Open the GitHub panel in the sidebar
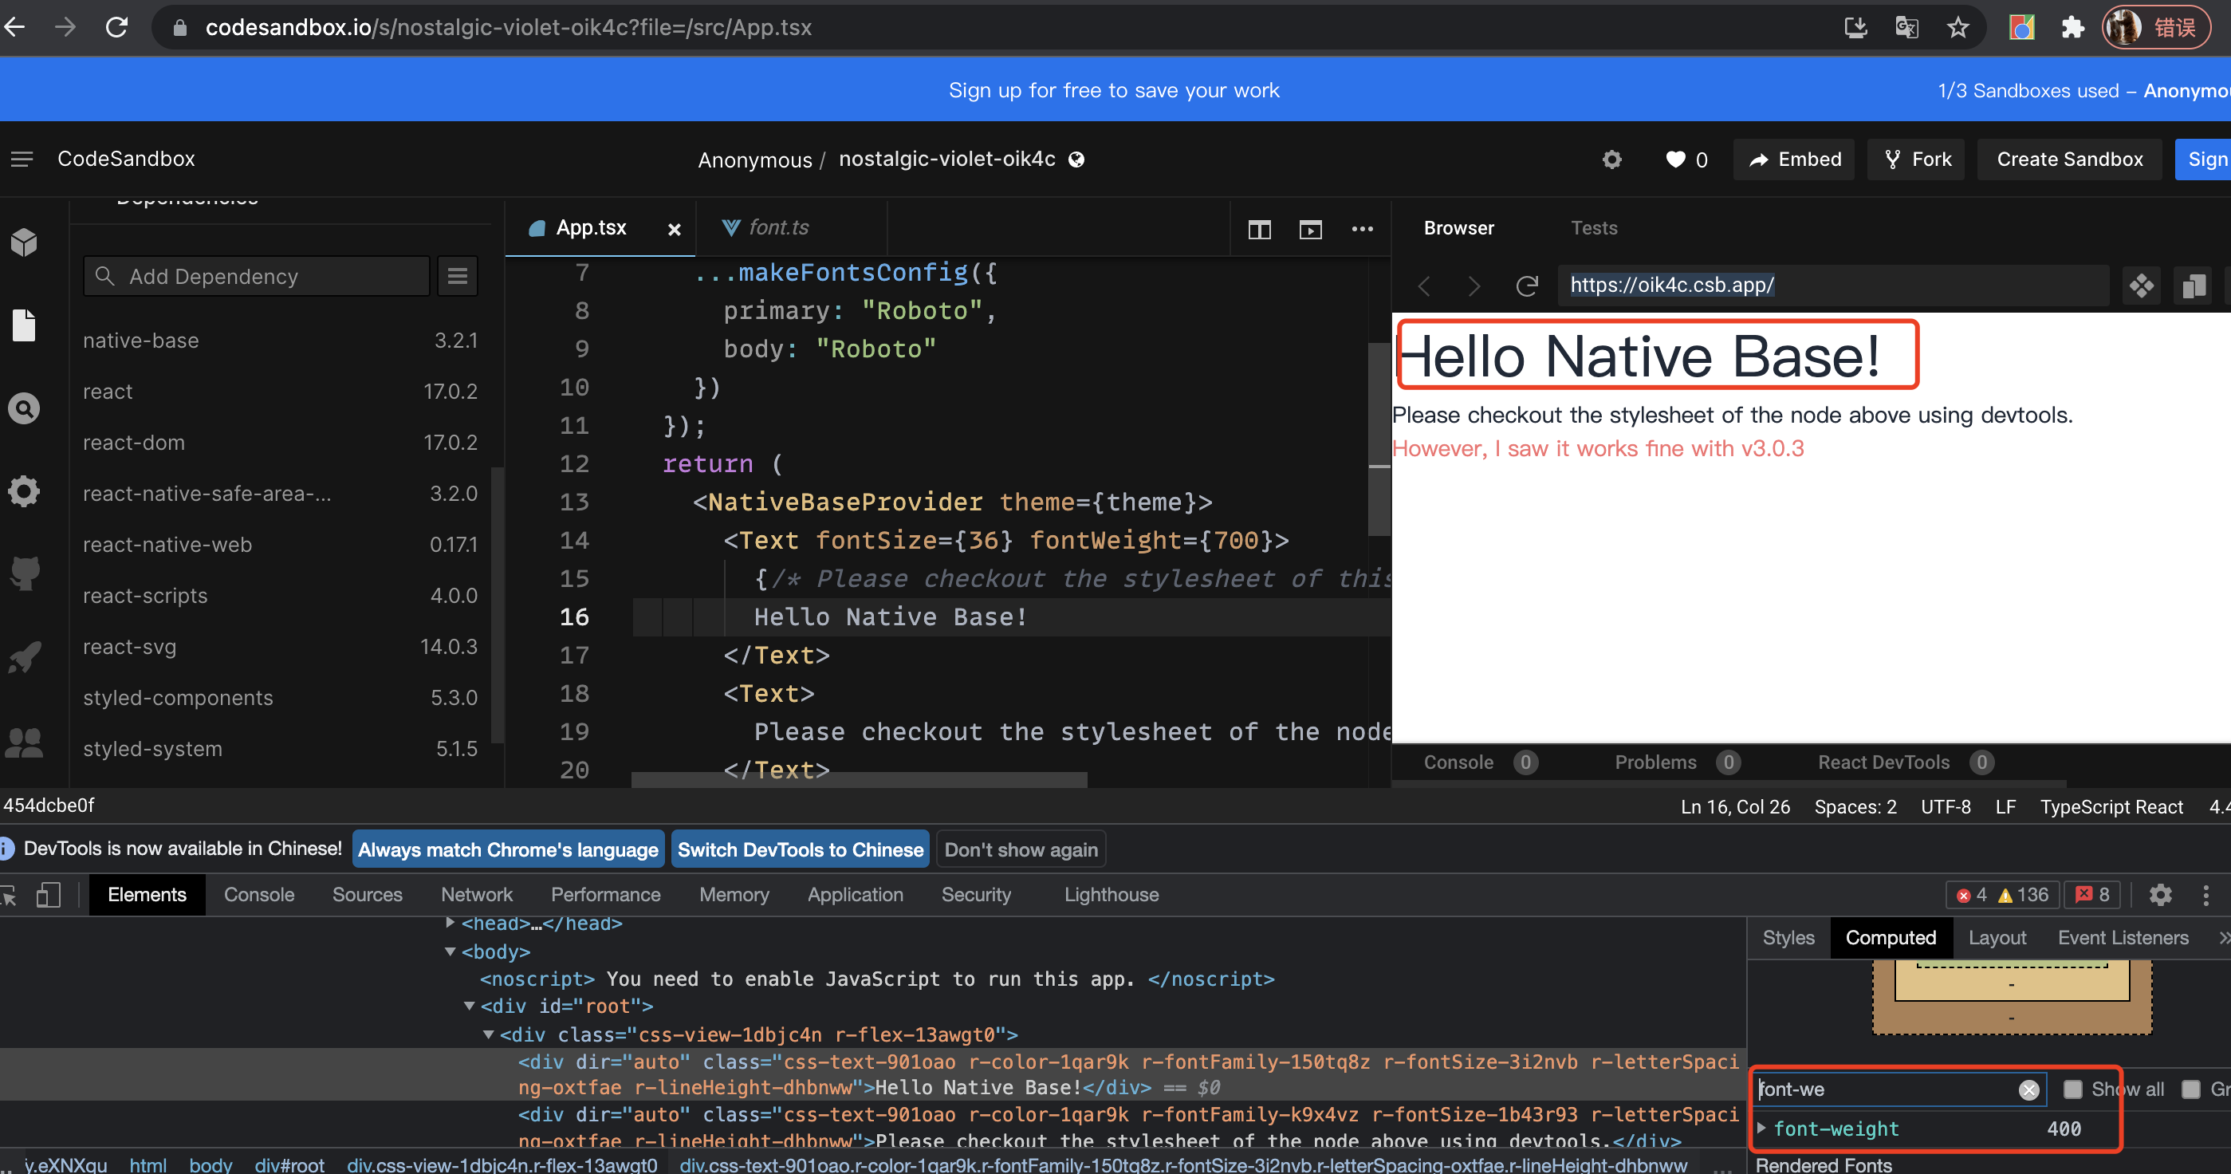The height and width of the screenshot is (1174, 2231). 23,573
